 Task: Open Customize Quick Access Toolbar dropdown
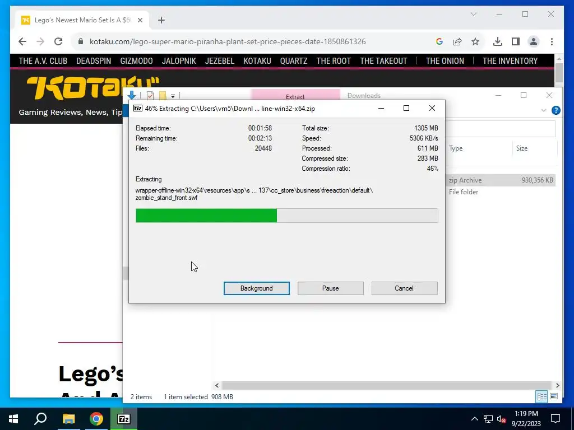pos(173,96)
